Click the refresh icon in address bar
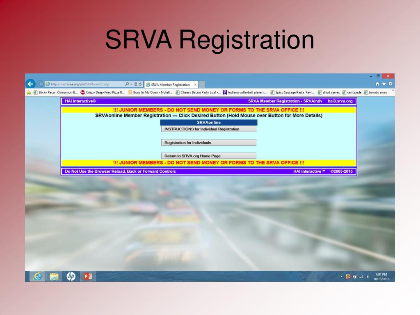Viewport: 420px width, 315px height. [x=140, y=84]
